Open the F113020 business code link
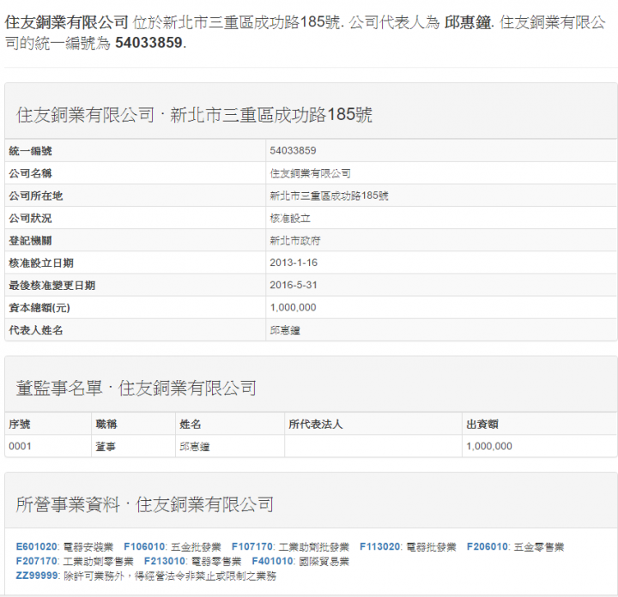The height and width of the screenshot is (597, 618). point(380,546)
